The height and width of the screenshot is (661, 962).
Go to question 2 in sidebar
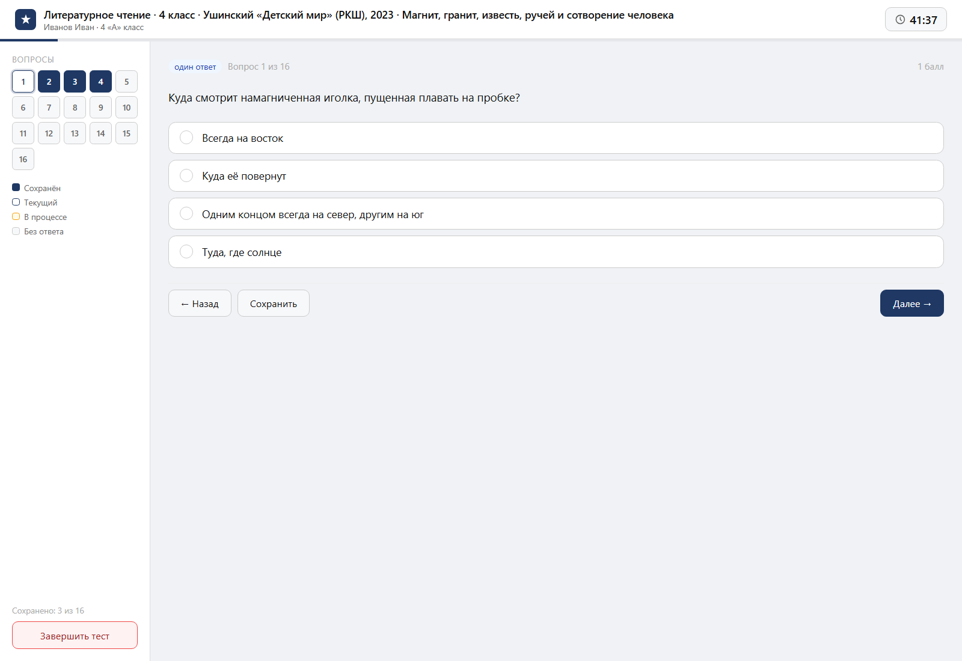tap(49, 82)
